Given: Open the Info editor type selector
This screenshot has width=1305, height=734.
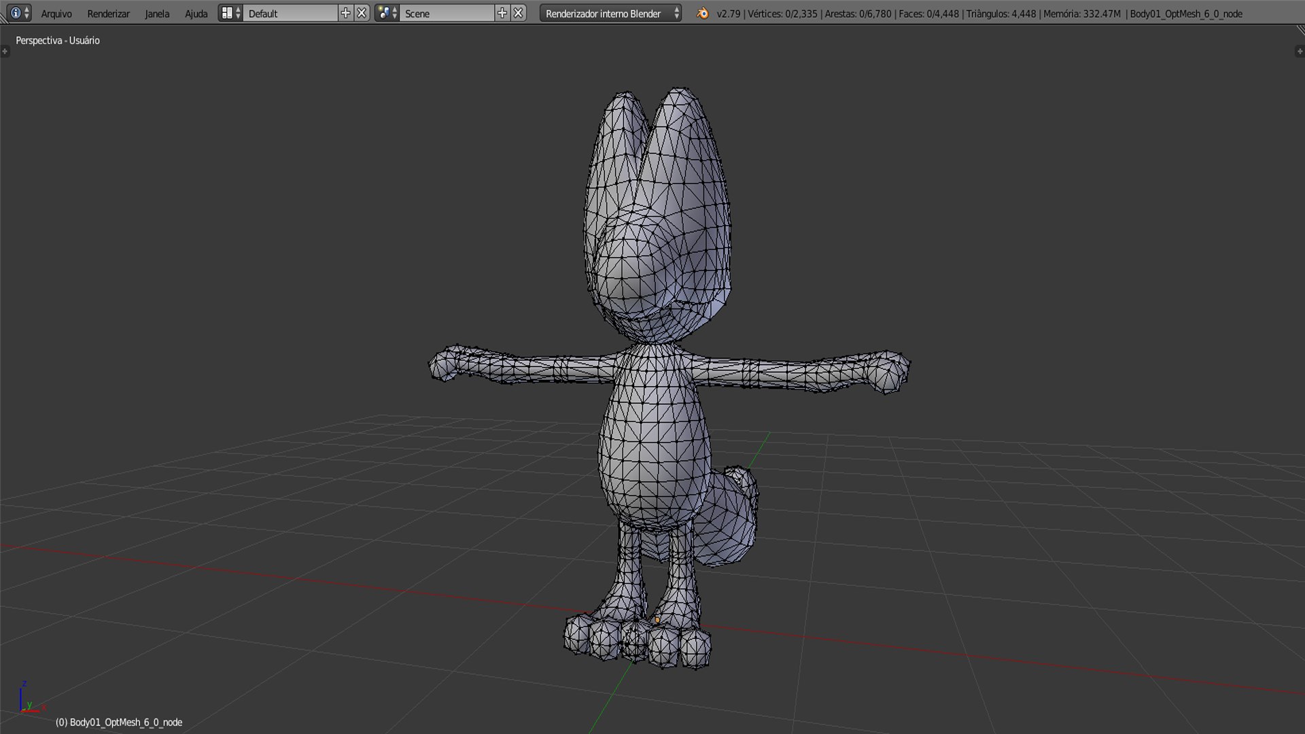Looking at the screenshot, I should click(18, 13).
